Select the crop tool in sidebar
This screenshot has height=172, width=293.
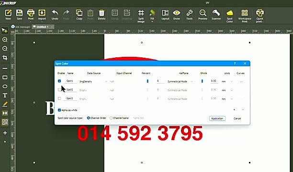[5, 58]
